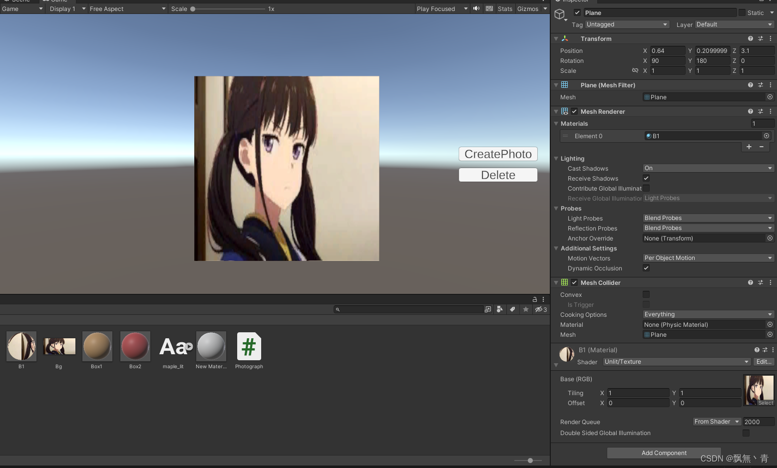777x468 pixels.
Task: Toggle the Static checkbox
Action: (742, 12)
